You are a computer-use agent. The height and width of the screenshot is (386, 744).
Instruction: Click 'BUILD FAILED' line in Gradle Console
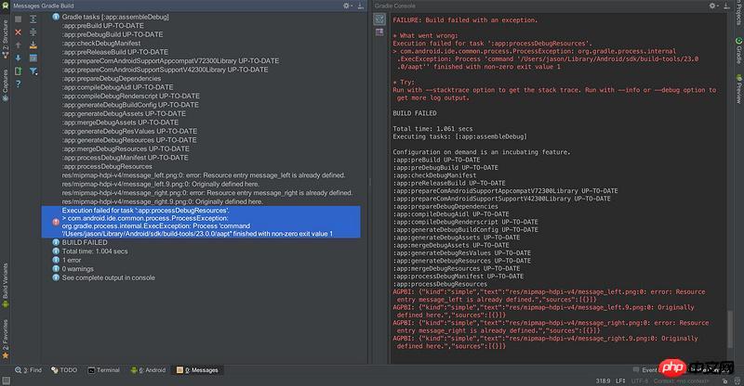pos(415,113)
